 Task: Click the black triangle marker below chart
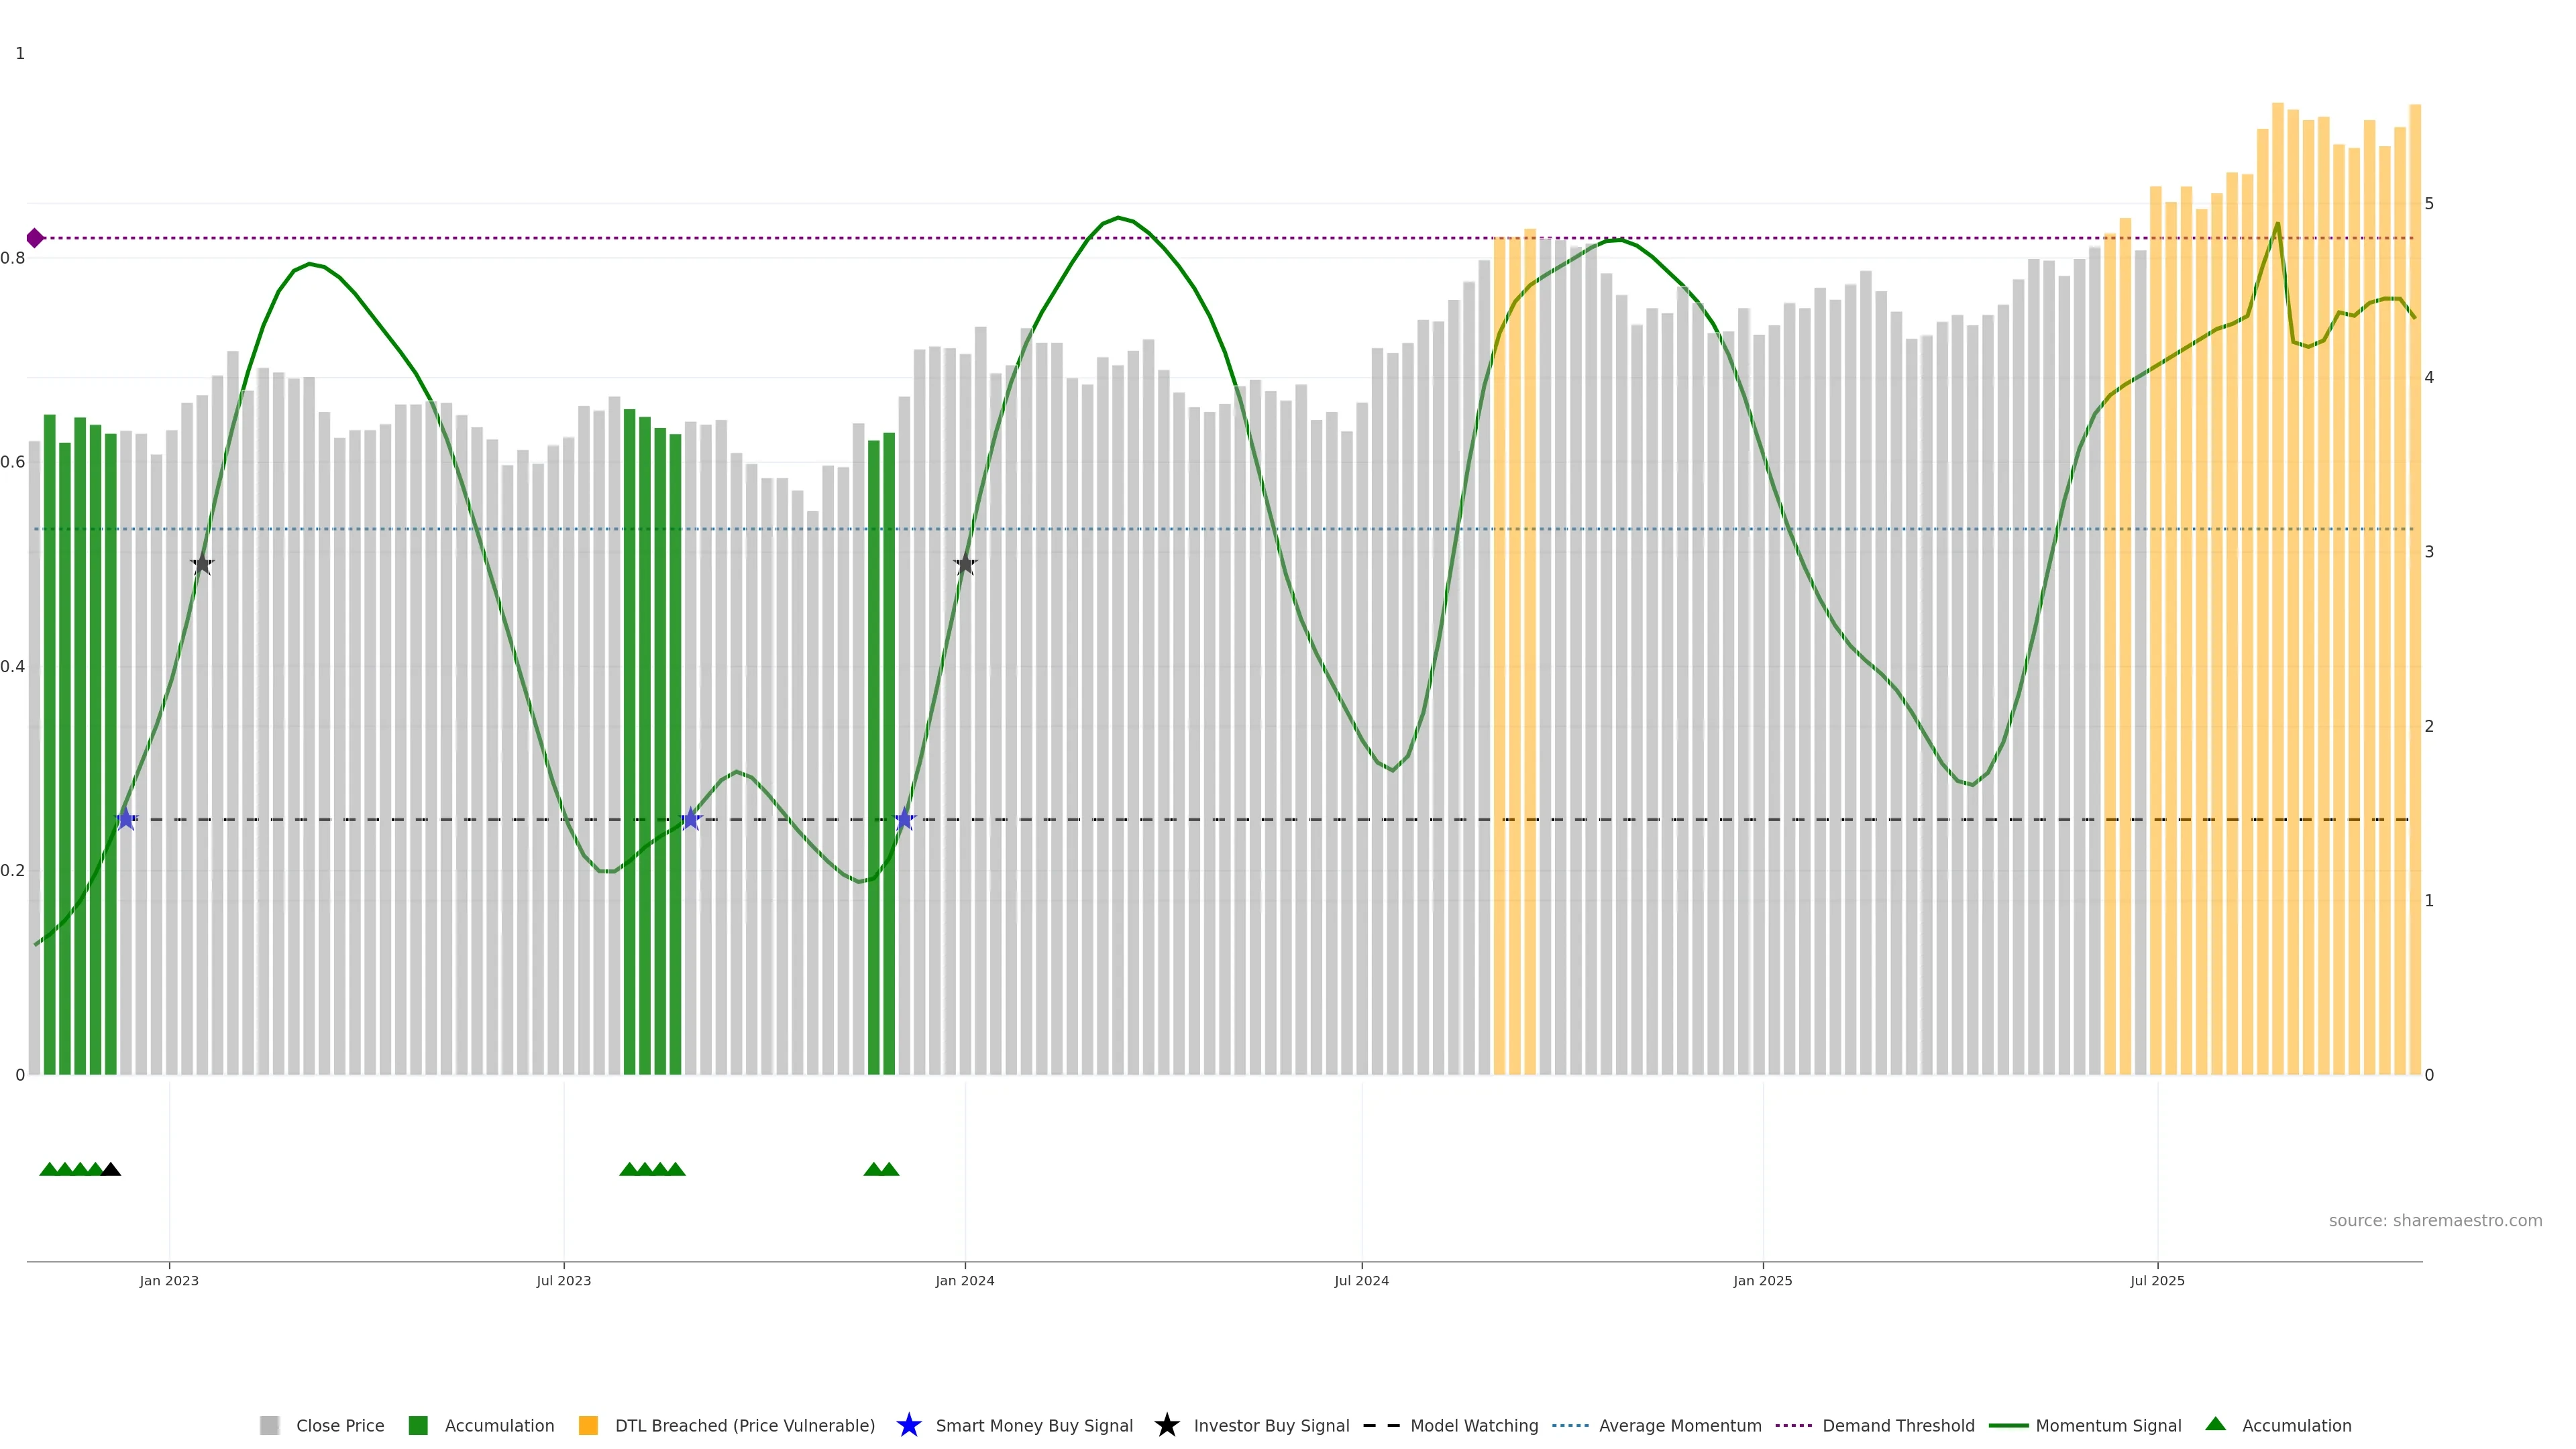tap(111, 1169)
